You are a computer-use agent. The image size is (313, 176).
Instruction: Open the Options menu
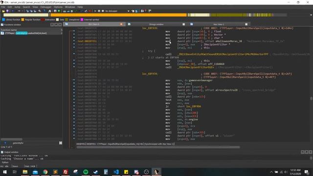pos(58,7)
